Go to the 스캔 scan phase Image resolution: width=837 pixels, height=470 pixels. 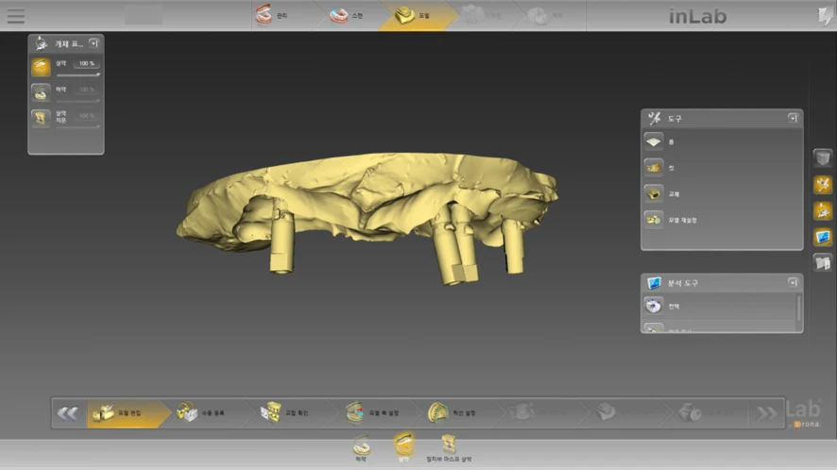click(347, 15)
